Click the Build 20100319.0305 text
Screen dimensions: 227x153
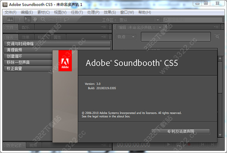102,88
